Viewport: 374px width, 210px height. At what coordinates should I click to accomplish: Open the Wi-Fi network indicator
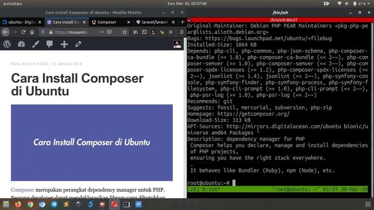tap(339, 3)
